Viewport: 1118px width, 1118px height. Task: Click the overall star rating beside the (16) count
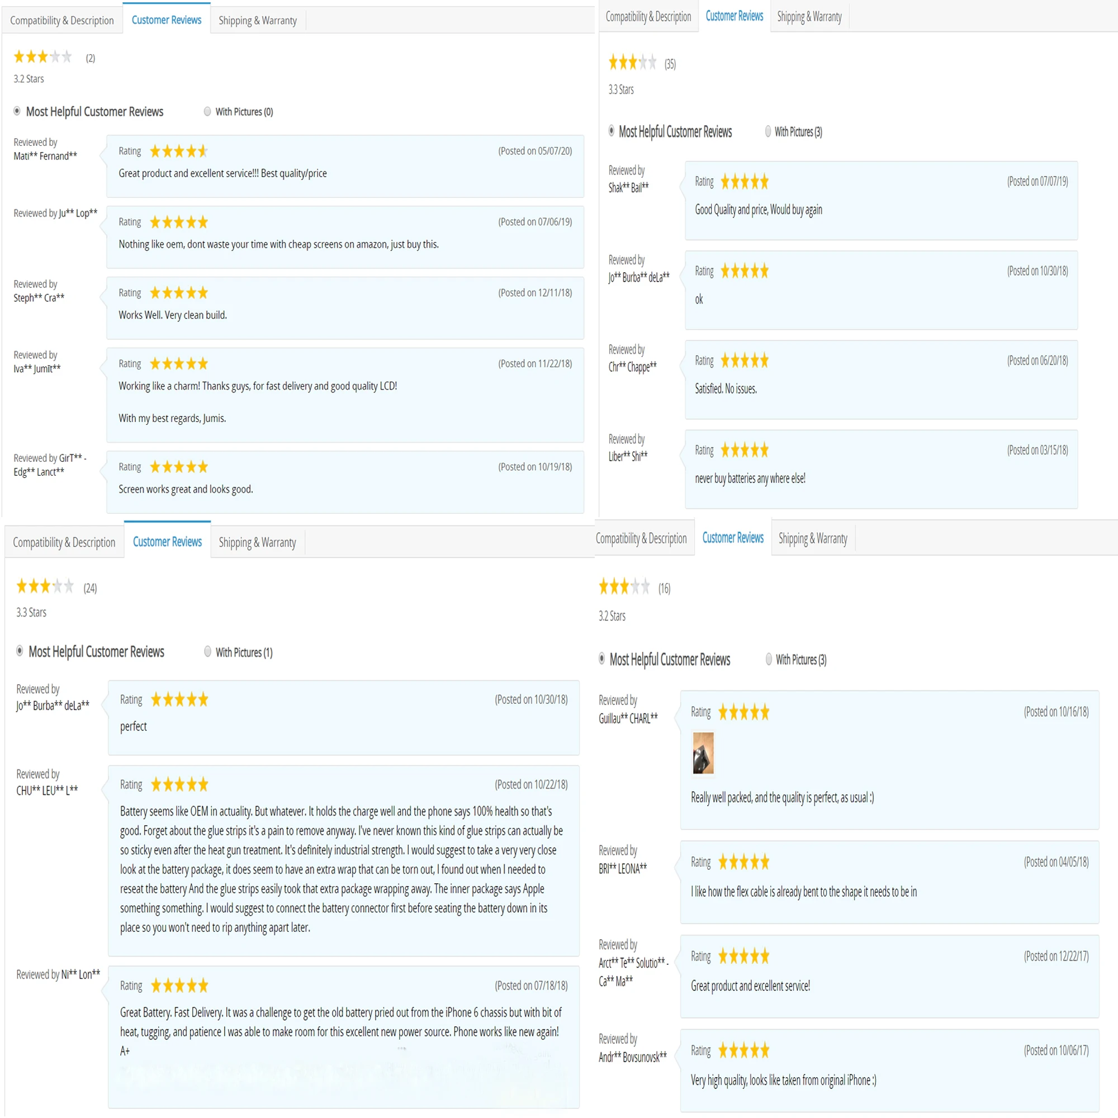coord(624,588)
